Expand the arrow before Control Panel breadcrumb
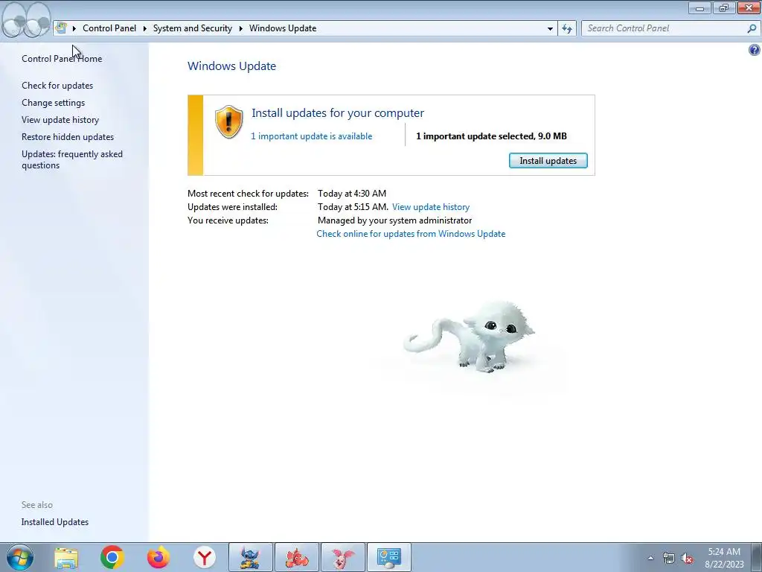 (74, 28)
